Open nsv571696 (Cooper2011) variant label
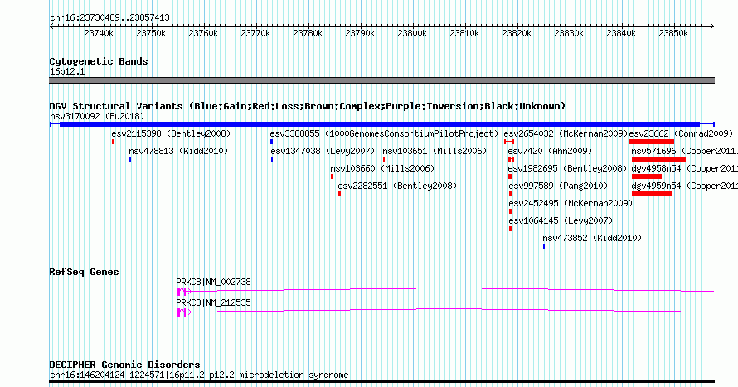Viewport: 738px width, 387px height. (684, 151)
